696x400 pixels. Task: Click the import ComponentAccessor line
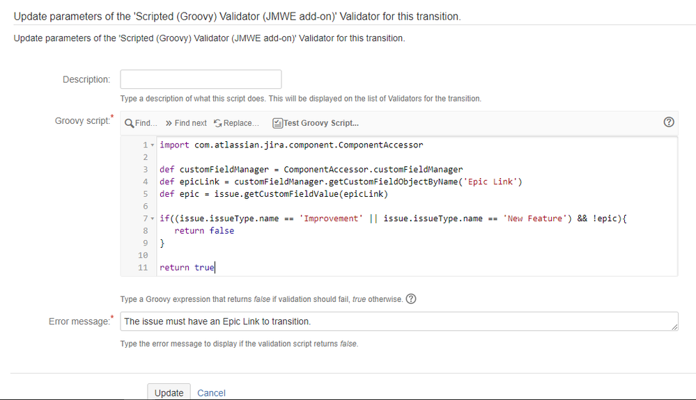coord(291,145)
